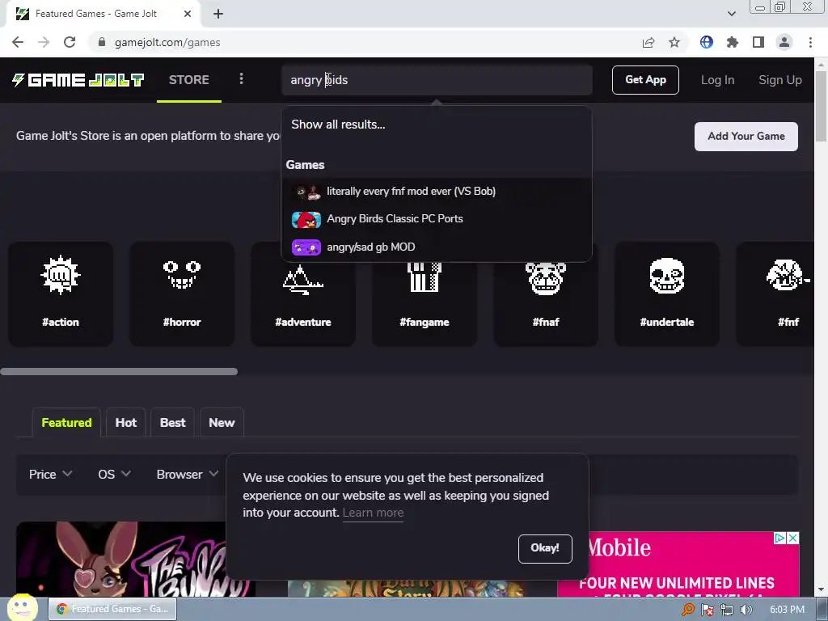Switch to the Chrome taskbar button
Screen dimensions: 828x621
coord(112,609)
